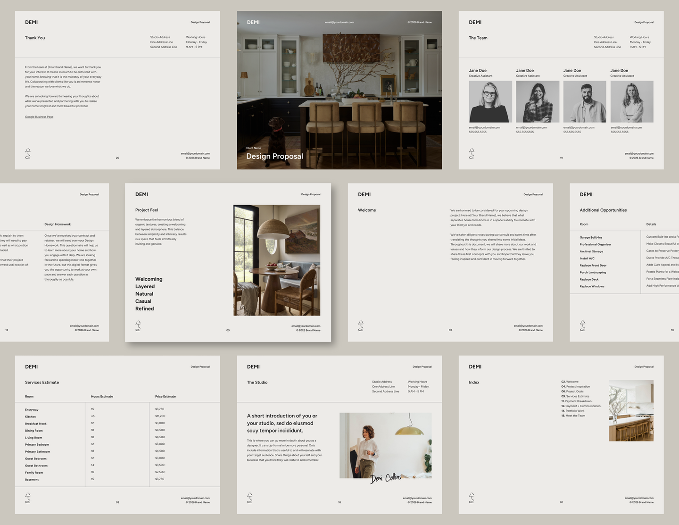Click 'The Studio' page heading

[257, 383]
